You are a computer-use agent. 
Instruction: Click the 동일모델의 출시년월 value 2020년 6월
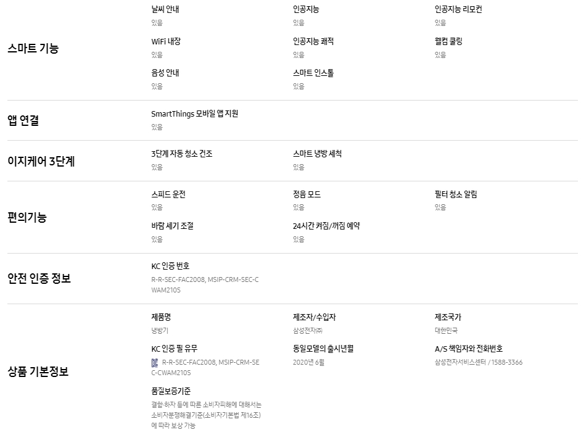[308, 362]
